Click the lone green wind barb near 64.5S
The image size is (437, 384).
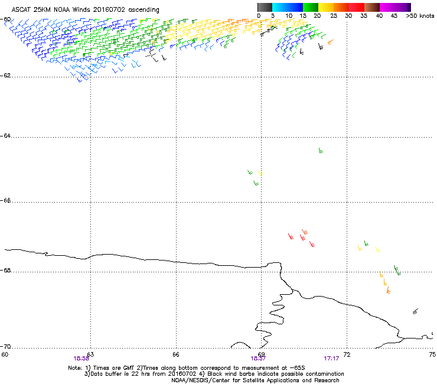click(321, 151)
